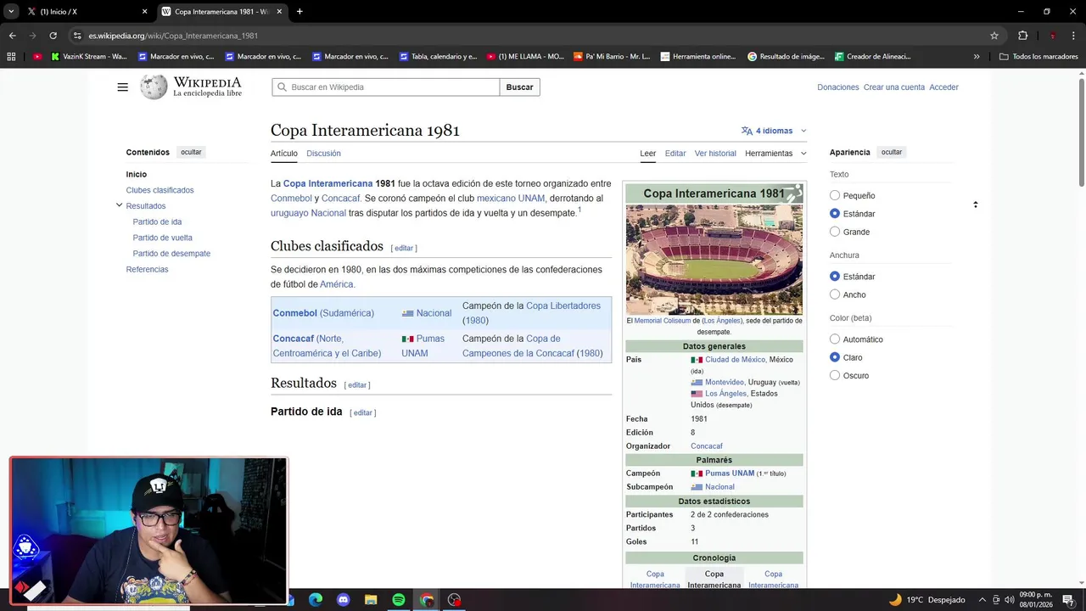Viewport: 1086px width, 611px height.
Task: Click the Chrome icon in the taskbar
Action: pos(427,600)
